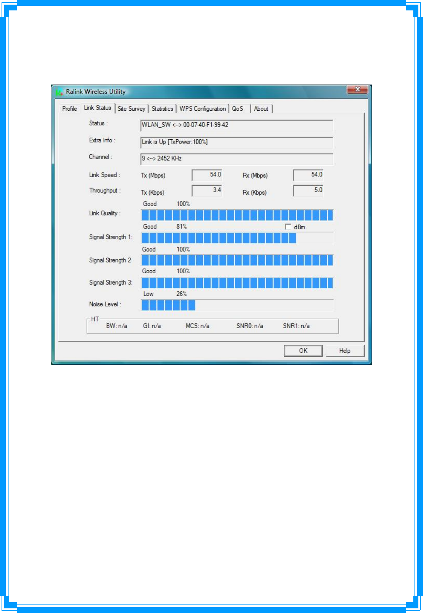Click the Rx (Kbps) throughput box
The image size is (423, 613).
(x=308, y=190)
